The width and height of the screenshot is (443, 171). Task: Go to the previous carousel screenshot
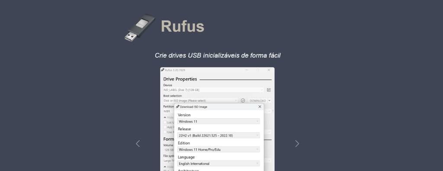(x=138, y=144)
